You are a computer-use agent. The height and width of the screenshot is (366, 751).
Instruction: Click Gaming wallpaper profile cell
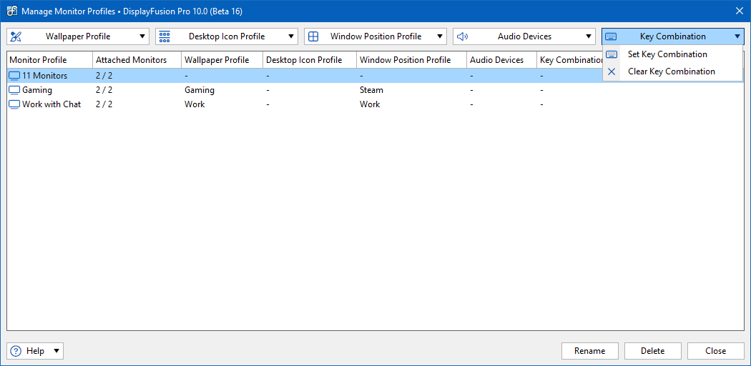point(200,90)
